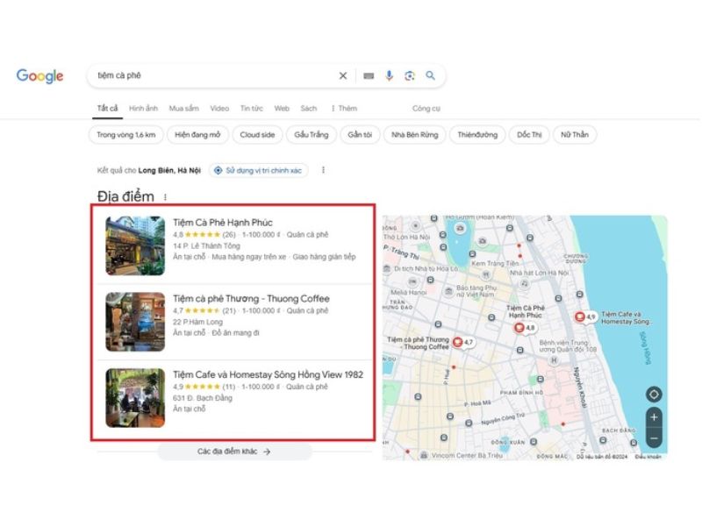Open the 'Tiệm Cà Phê Hạnh Phúc' listing
702x526 pixels.
[x=226, y=224]
